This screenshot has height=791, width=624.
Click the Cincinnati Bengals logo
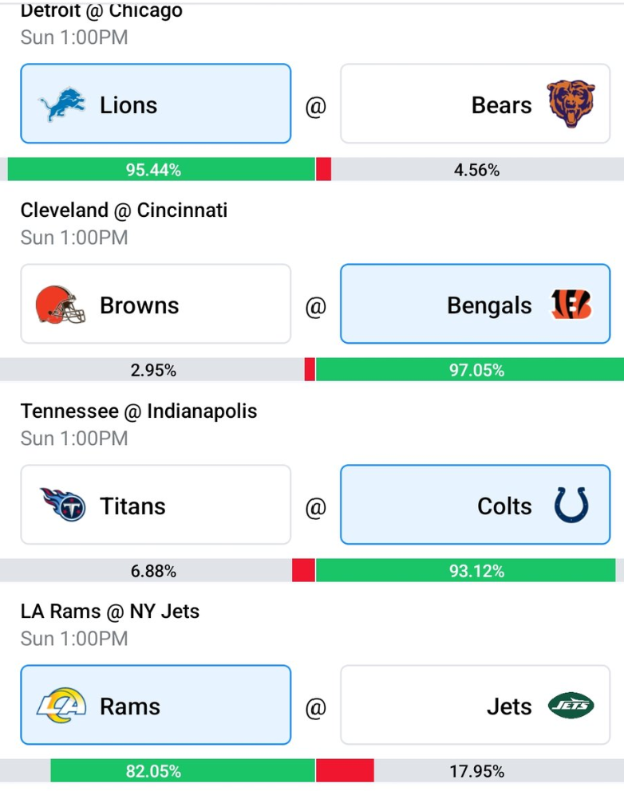[571, 304]
